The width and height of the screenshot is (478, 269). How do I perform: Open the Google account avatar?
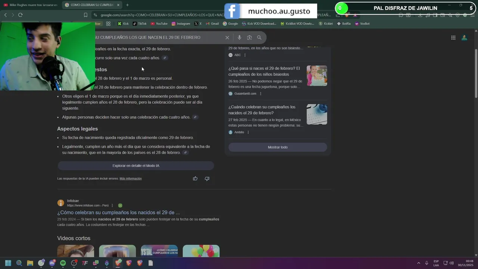[464, 37]
